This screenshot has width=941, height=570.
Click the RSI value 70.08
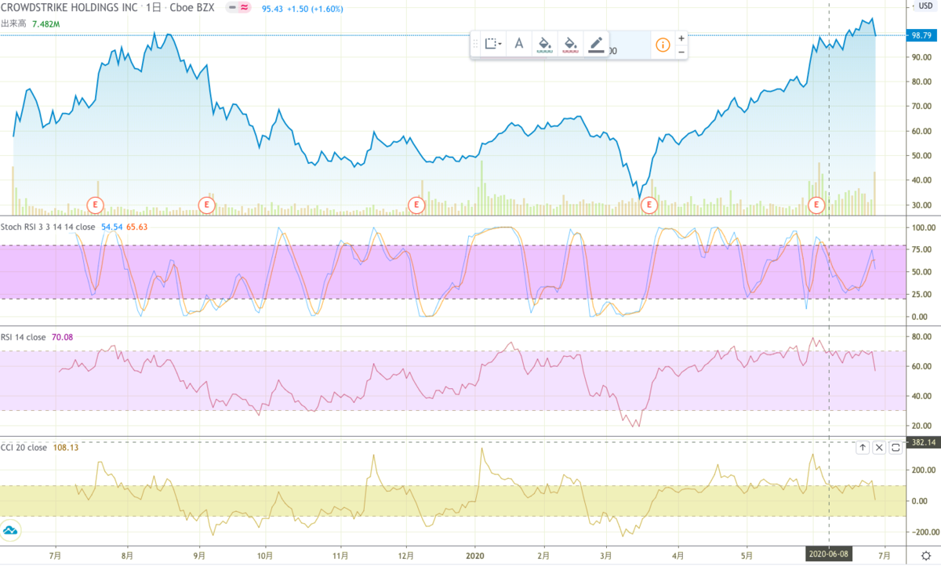click(63, 337)
